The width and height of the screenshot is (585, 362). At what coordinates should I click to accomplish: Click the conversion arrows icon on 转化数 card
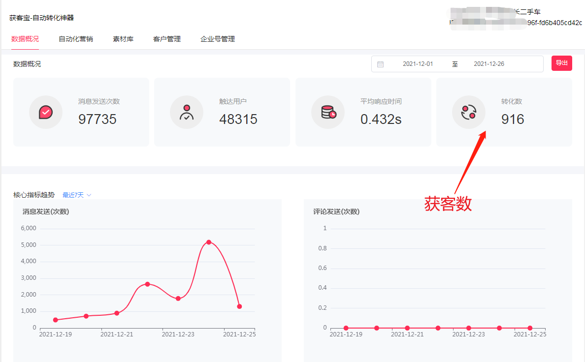coord(469,112)
